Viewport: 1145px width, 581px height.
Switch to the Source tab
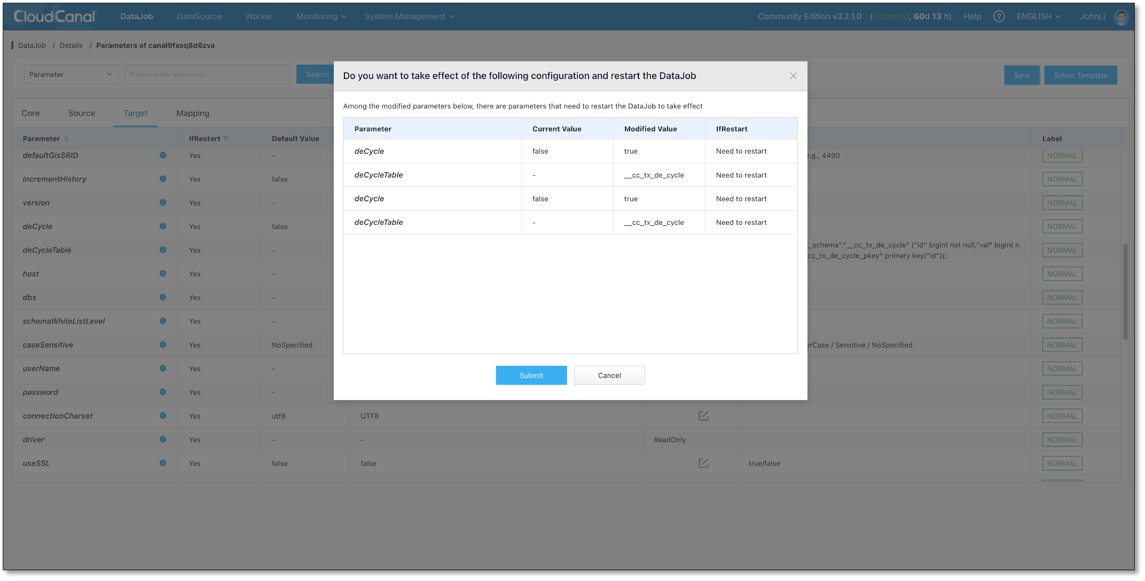point(81,113)
